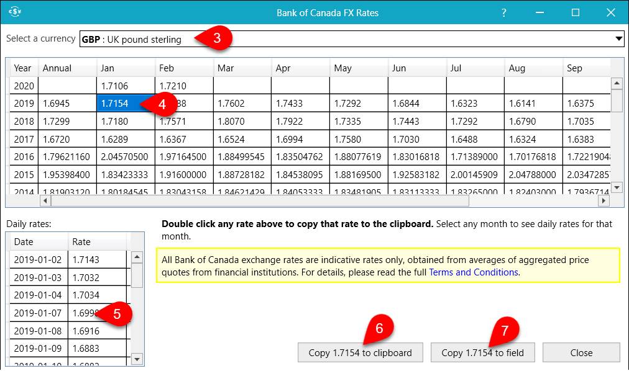Select the 2016 Jan rate 2.04570500
Image resolution: width=629 pixels, height=371 pixels.
(x=126, y=156)
